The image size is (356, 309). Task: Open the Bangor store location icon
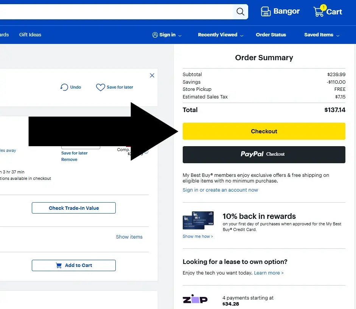tap(266, 11)
